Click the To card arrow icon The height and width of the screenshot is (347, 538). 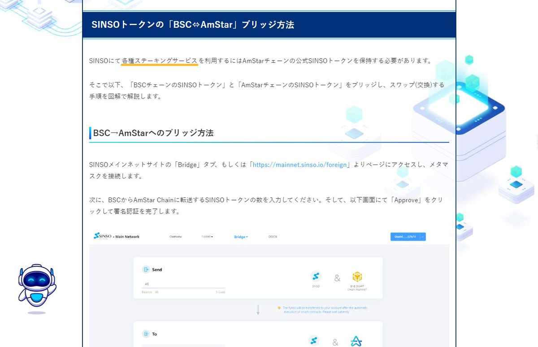point(146,334)
